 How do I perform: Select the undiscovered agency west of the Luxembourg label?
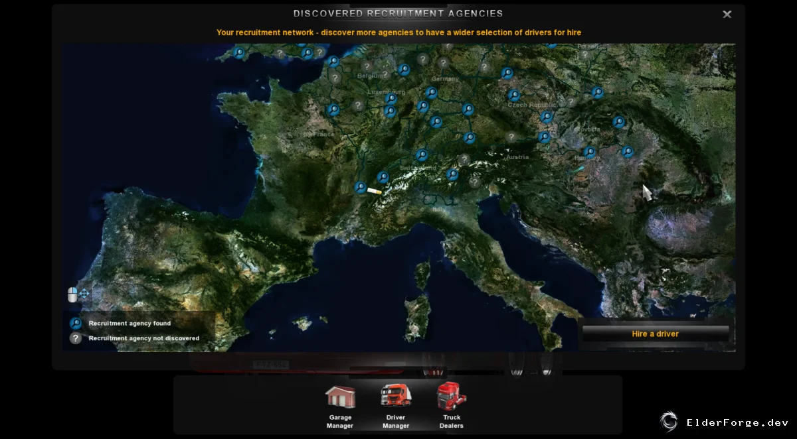click(x=358, y=105)
